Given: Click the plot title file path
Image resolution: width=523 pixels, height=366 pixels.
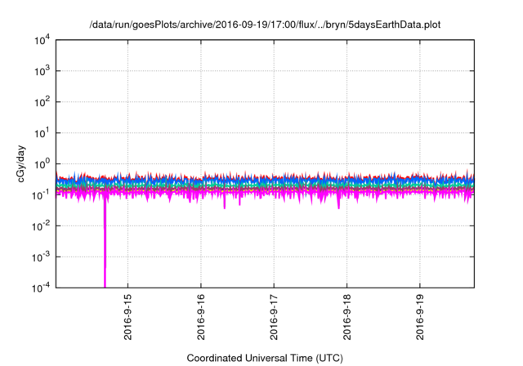Looking at the screenshot, I should point(265,25).
